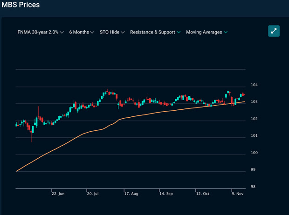This screenshot has height=215, width=289.
Task: Open the 6 Months timeframe dropdown
Action: click(81, 32)
